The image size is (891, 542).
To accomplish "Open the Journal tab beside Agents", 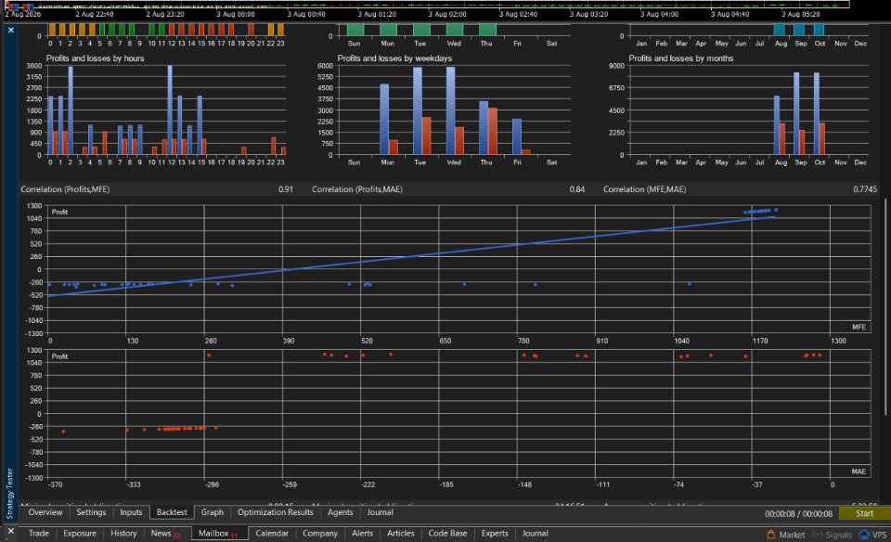I will (380, 512).
